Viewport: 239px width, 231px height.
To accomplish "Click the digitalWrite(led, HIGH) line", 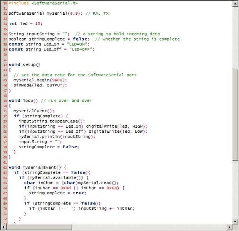I will tap(83, 126).
